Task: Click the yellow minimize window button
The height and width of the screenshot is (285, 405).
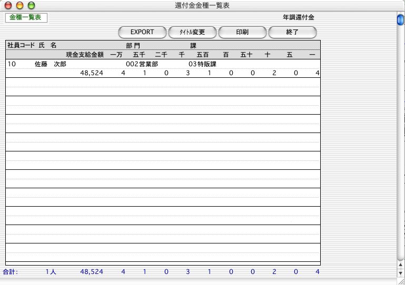Action: pyautogui.click(x=19, y=5)
